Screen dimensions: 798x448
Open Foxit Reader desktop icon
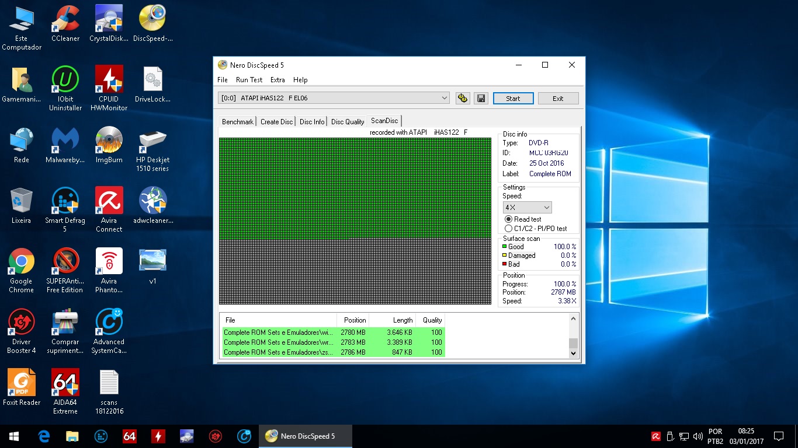click(22, 388)
